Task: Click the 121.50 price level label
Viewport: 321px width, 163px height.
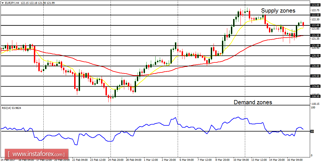Action: click(315, 35)
